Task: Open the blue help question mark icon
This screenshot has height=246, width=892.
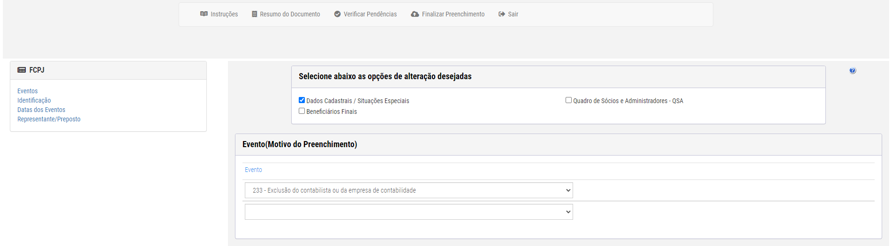Action: 853,71
